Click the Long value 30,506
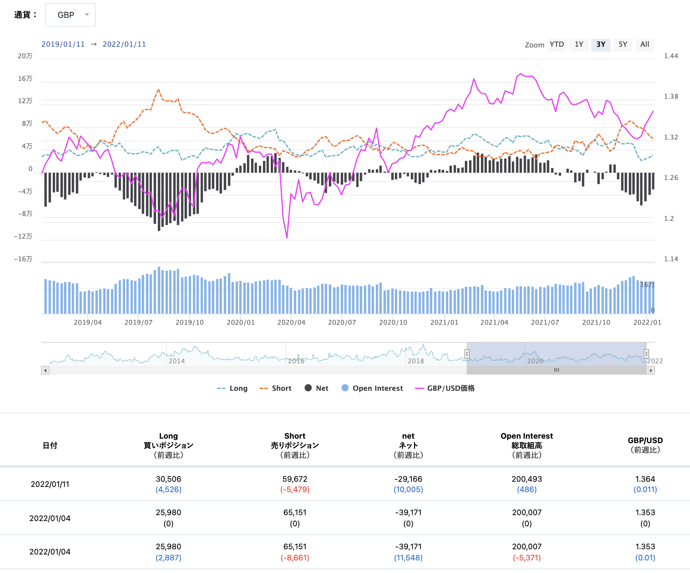 (x=169, y=479)
